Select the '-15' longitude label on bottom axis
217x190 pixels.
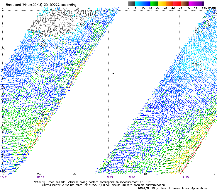pyautogui.click(x=108, y=174)
